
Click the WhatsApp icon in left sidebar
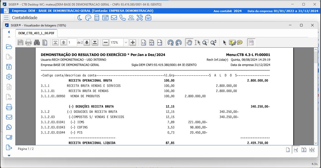point(9,127)
